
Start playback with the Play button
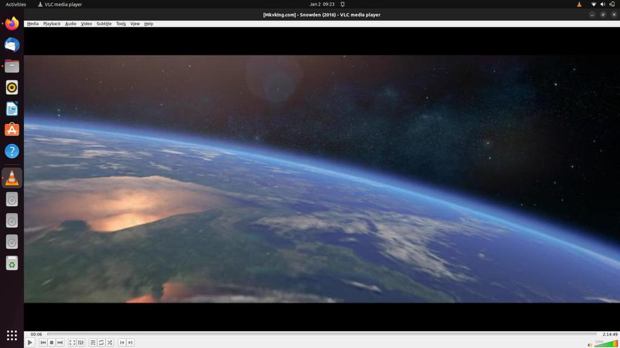click(x=30, y=343)
